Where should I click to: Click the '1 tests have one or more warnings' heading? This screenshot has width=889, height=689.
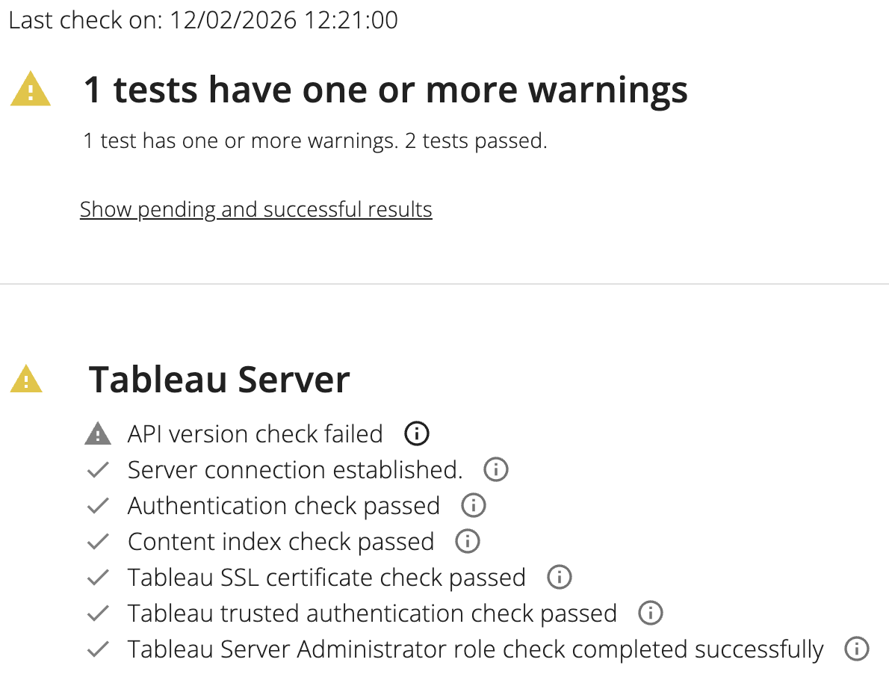click(x=385, y=90)
